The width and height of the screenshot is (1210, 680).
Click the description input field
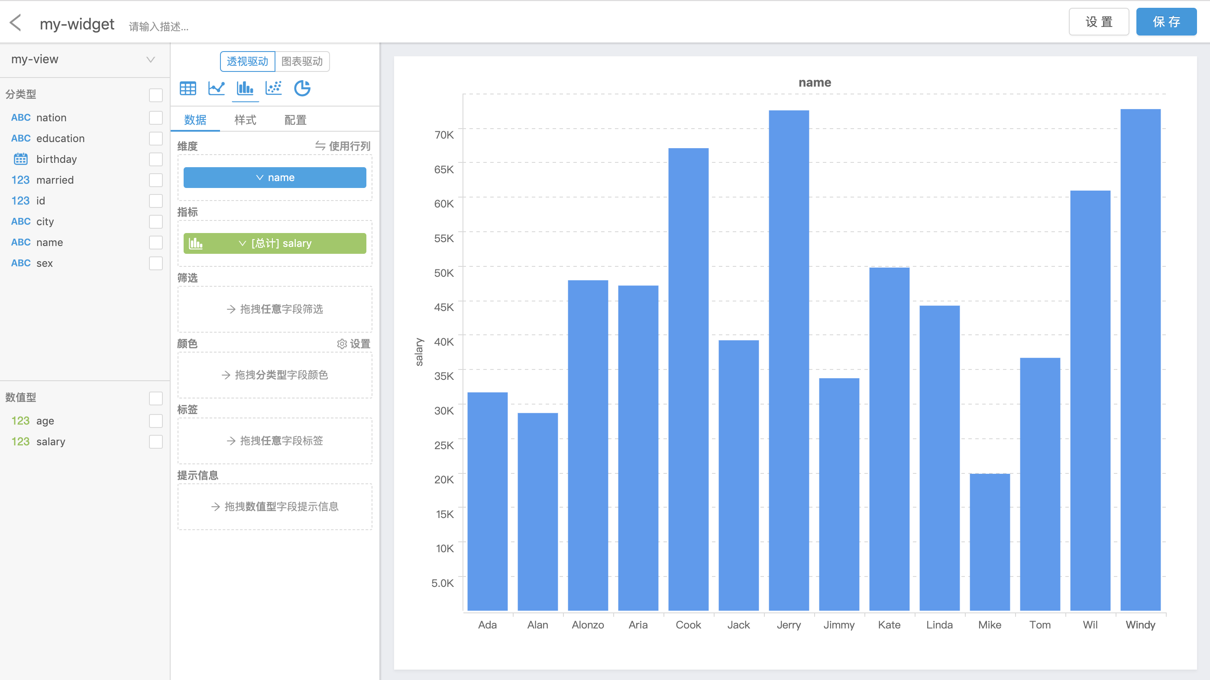click(x=159, y=26)
